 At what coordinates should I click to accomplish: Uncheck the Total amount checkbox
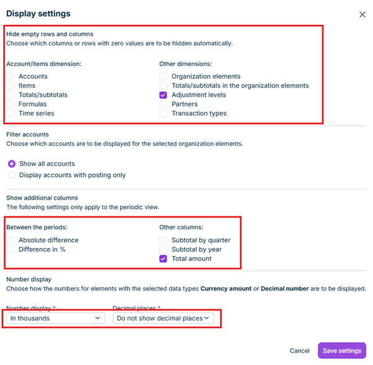(x=163, y=258)
